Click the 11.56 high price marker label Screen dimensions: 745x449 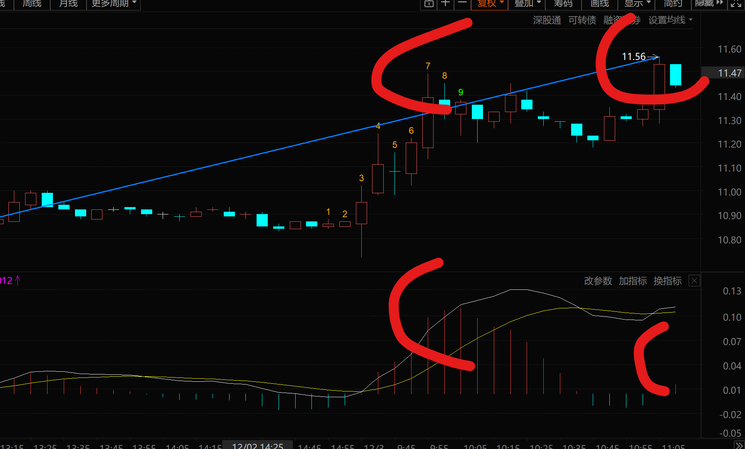634,57
